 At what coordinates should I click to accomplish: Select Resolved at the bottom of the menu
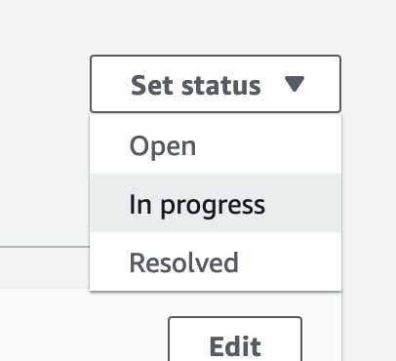coord(216,261)
